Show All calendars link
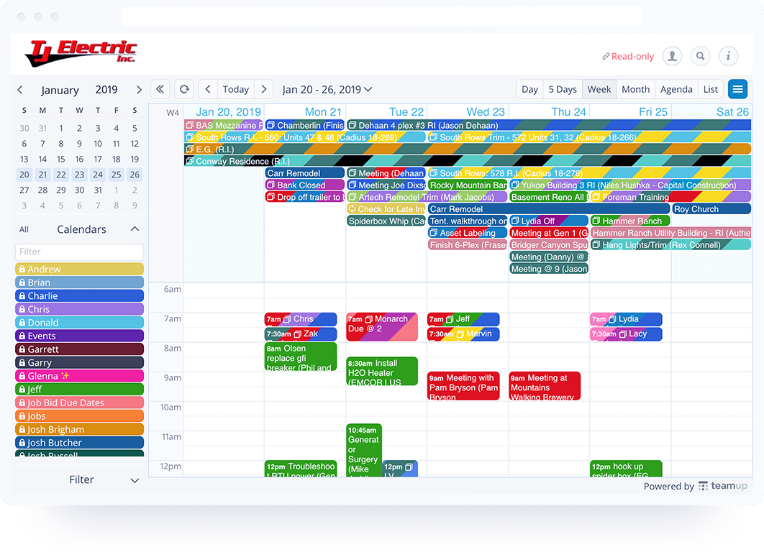The height and width of the screenshot is (552, 764). coord(24,229)
